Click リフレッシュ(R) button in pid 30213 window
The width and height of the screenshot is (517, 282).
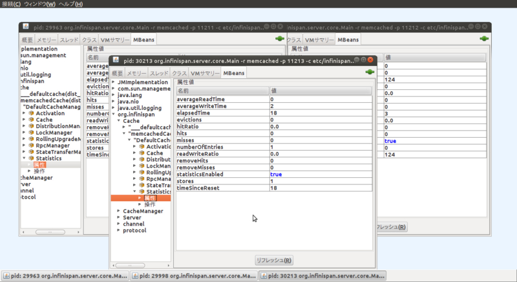[x=273, y=260]
